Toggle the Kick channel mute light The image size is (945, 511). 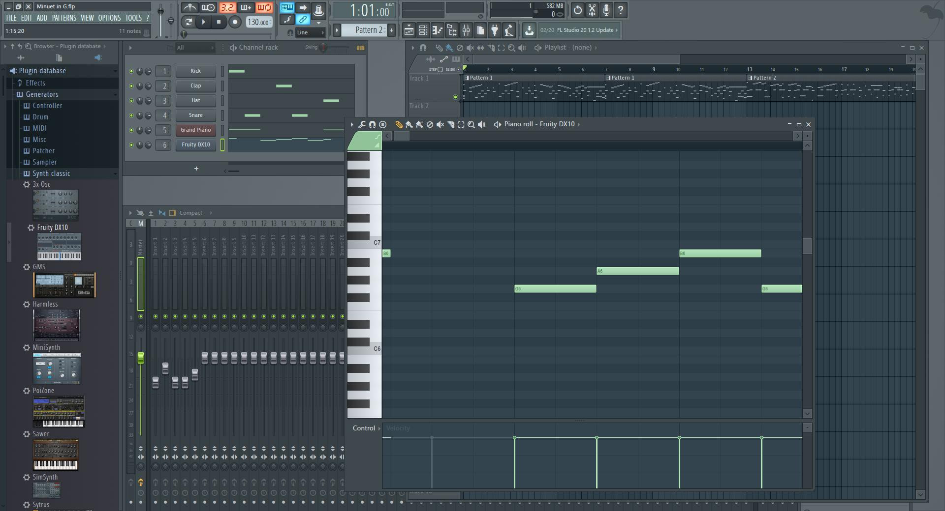pos(131,71)
